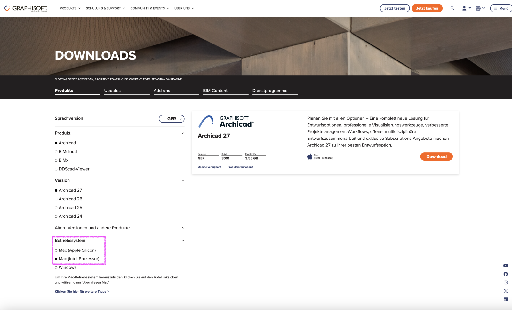Screen dimensions: 512x310
Task: Open the X (Twitter) social link
Action: (506, 291)
